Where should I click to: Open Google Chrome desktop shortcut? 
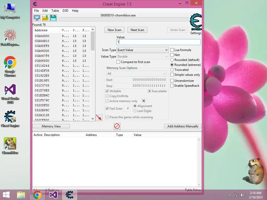pyautogui.click(x=10, y=66)
